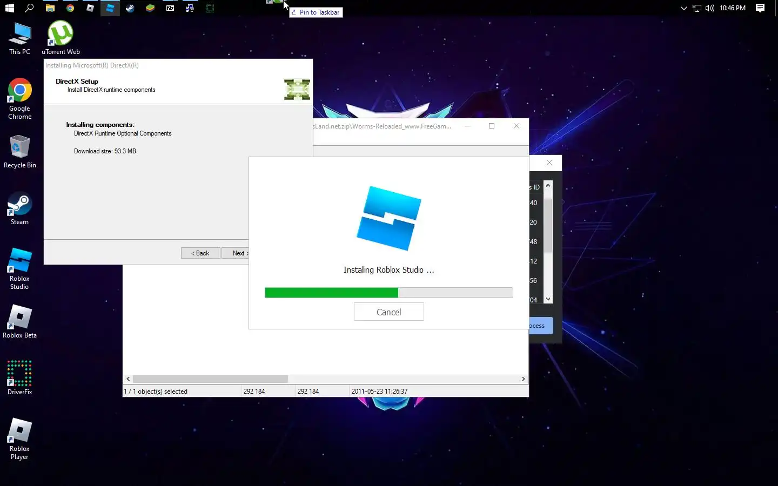Select the Roblox taskbar icon
Viewport: 778px width, 486px height.
pos(90,8)
